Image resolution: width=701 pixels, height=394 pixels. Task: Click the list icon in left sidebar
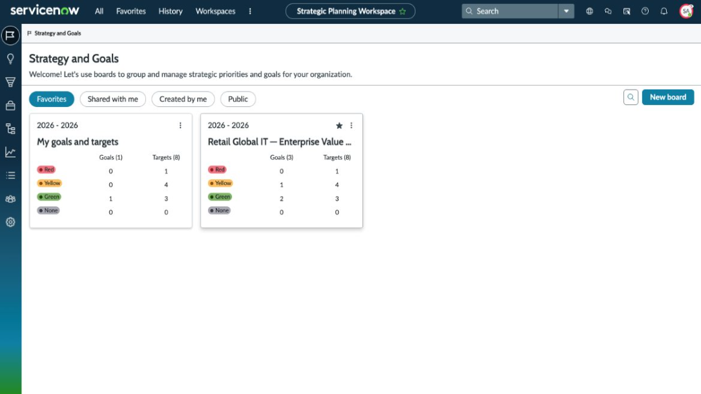click(10, 175)
